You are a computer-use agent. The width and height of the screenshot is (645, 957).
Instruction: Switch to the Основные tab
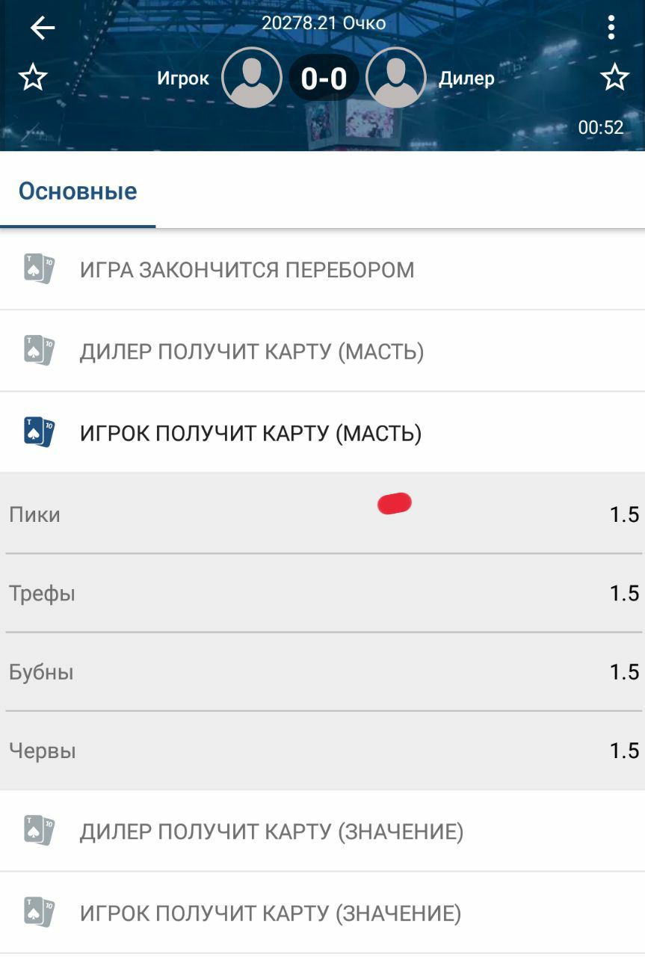coord(78,191)
